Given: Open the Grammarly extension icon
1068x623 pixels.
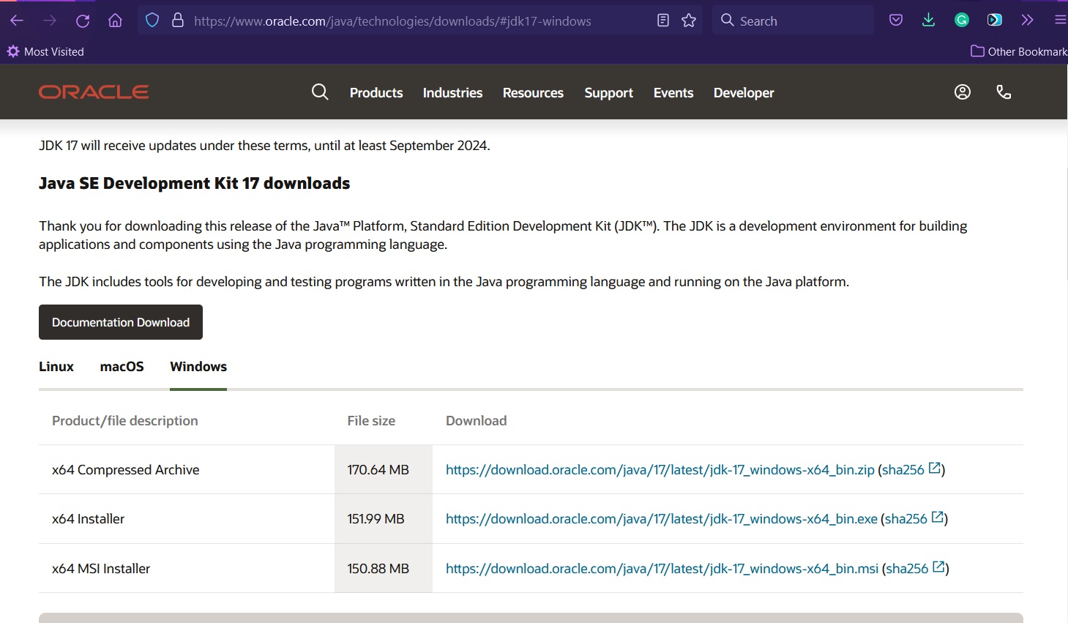Looking at the screenshot, I should point(962,20).
